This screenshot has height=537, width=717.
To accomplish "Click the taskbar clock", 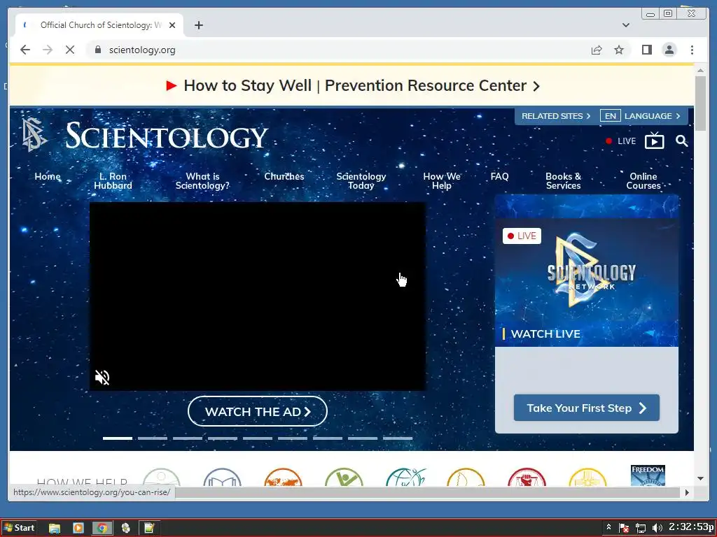I will tap(692, 527).
